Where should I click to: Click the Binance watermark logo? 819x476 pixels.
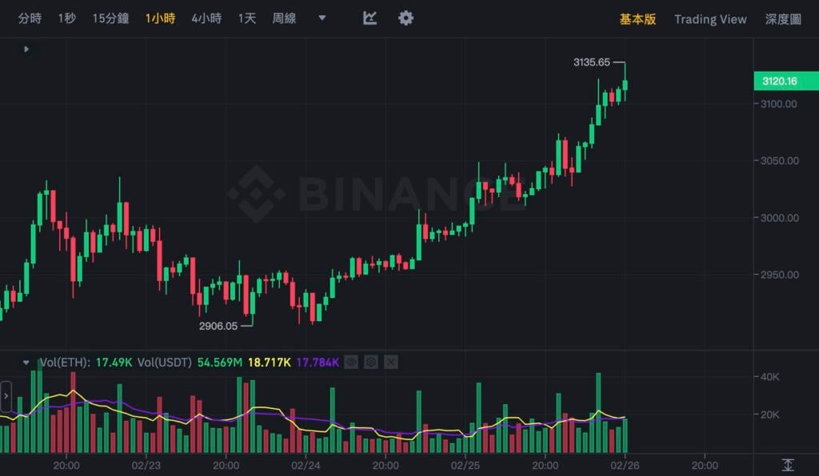coord(255,193)
